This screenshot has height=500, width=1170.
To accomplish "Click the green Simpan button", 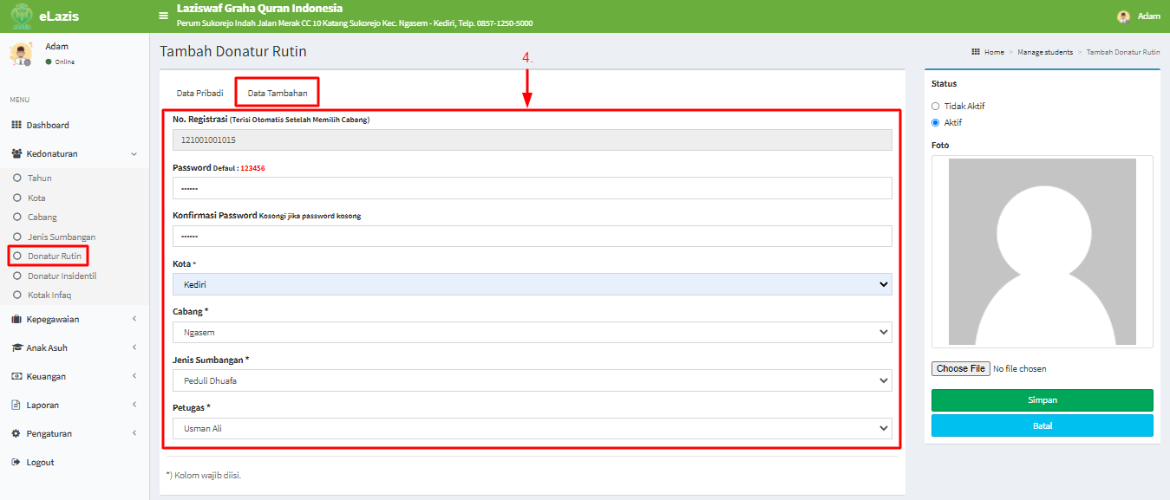I will coord(1043,400).
